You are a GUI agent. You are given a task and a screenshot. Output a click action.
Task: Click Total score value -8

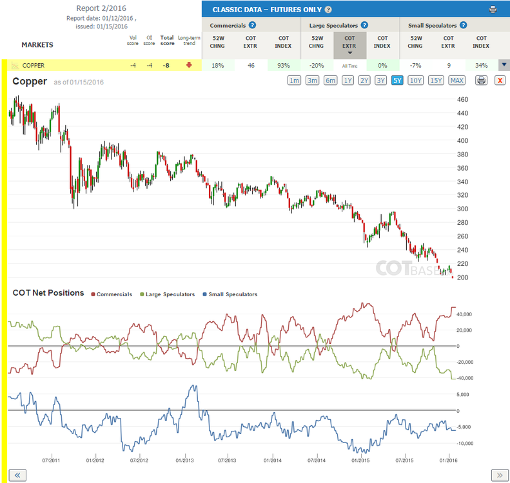point(166,65)
